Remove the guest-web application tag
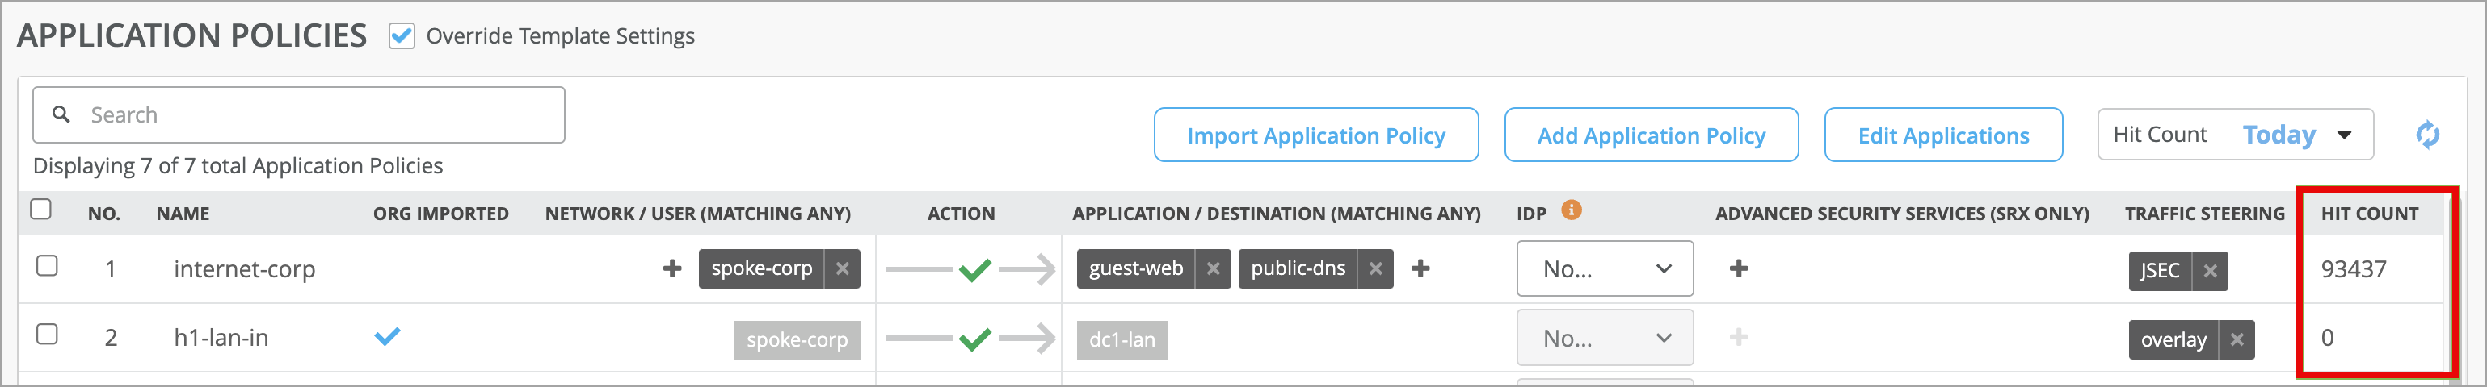The image size is (2487, 387). [x=1214, y=268]
